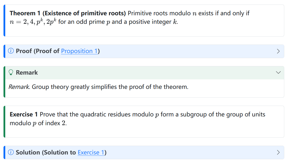Click the "modulo p of index 2" text
Image resolution: width=289 pixels, height=166 pixels.
click(38, 123)
